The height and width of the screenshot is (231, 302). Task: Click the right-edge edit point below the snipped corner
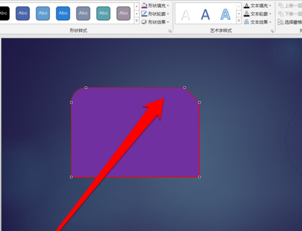point(199,102)
